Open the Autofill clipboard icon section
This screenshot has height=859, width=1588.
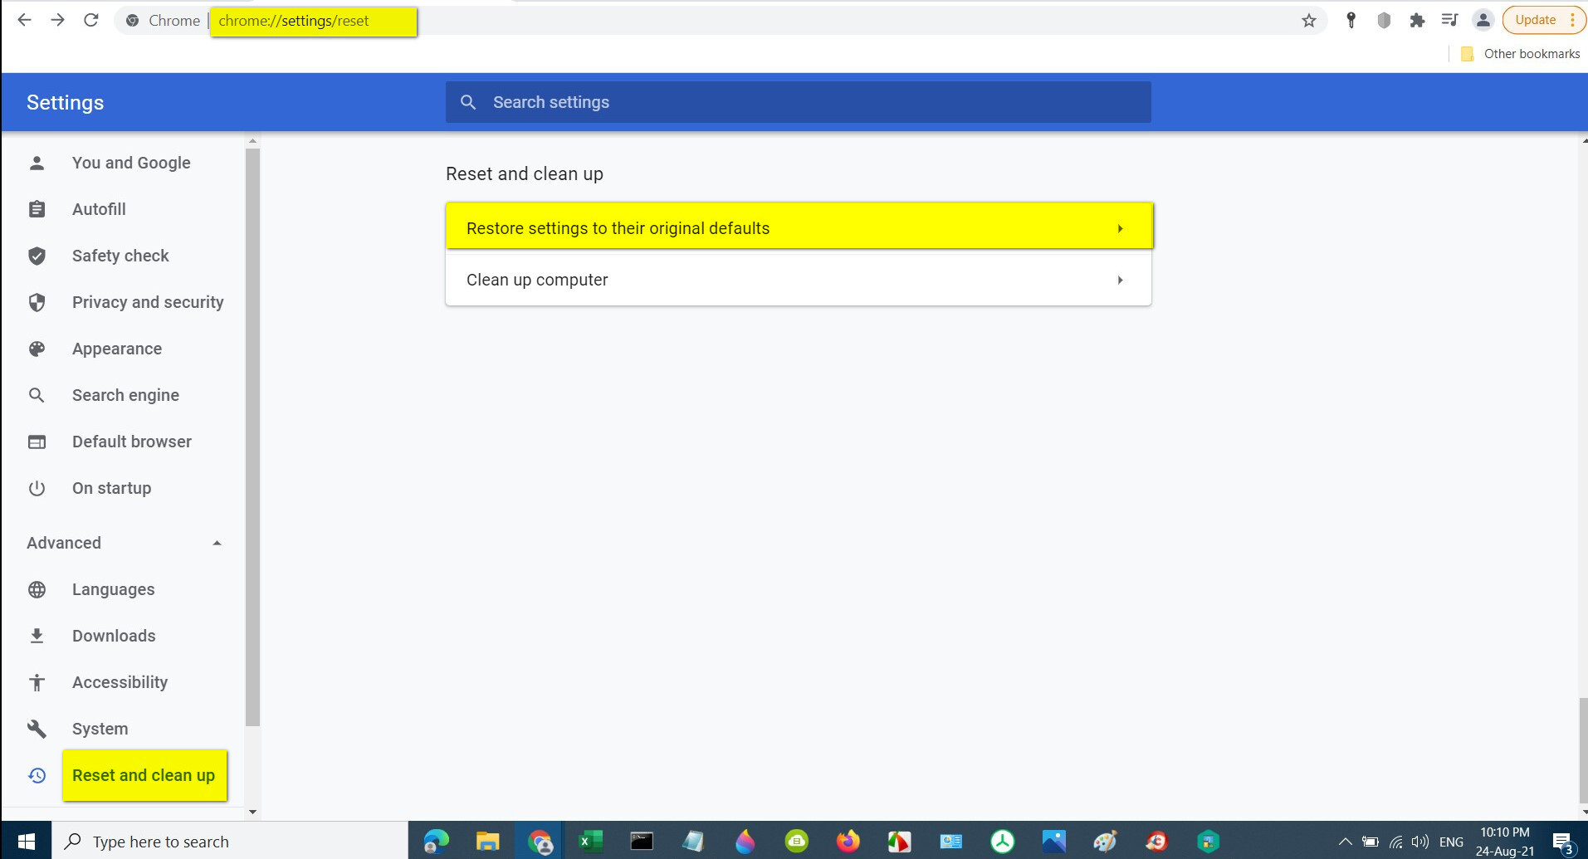(x=37, y=209)
